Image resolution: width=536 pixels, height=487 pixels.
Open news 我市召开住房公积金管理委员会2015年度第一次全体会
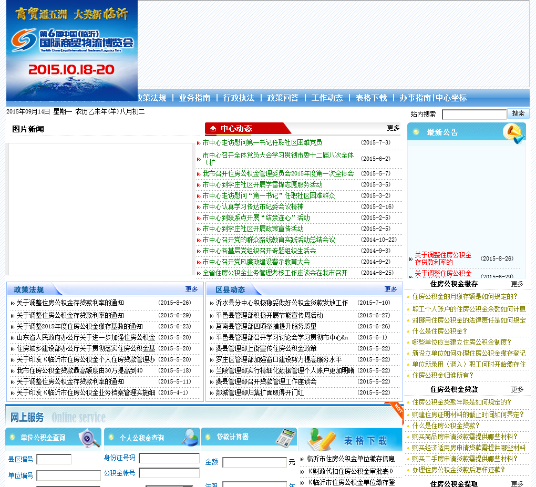coord(278,173)
